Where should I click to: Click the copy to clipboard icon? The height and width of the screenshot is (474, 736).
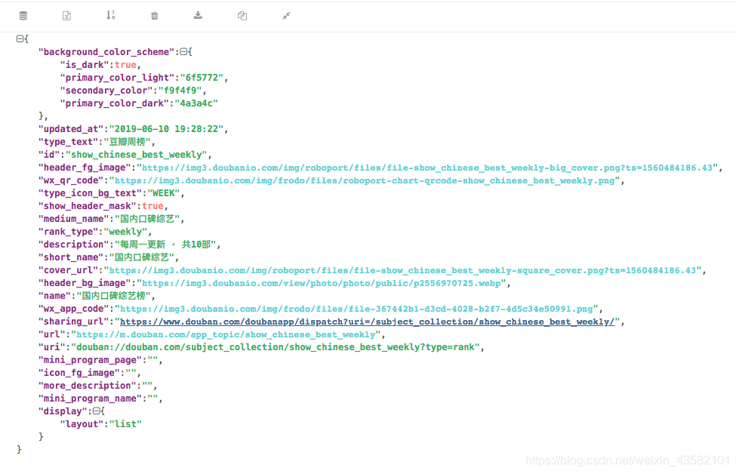242,16
